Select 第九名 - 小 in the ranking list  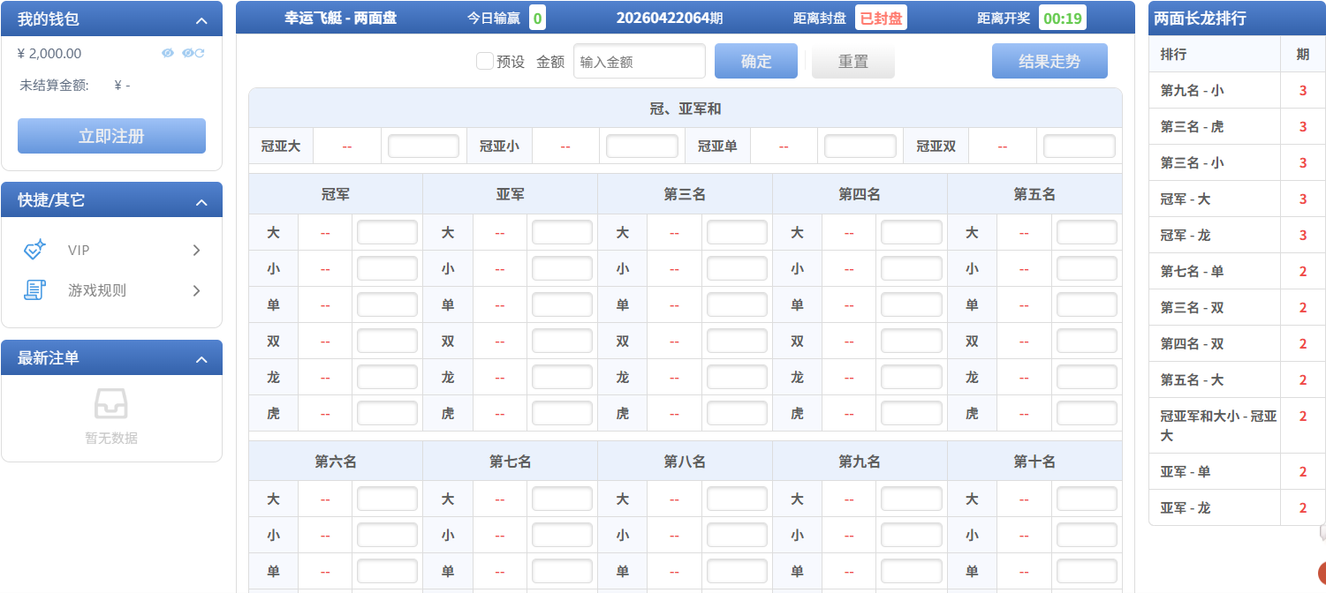pos(1192,91)
